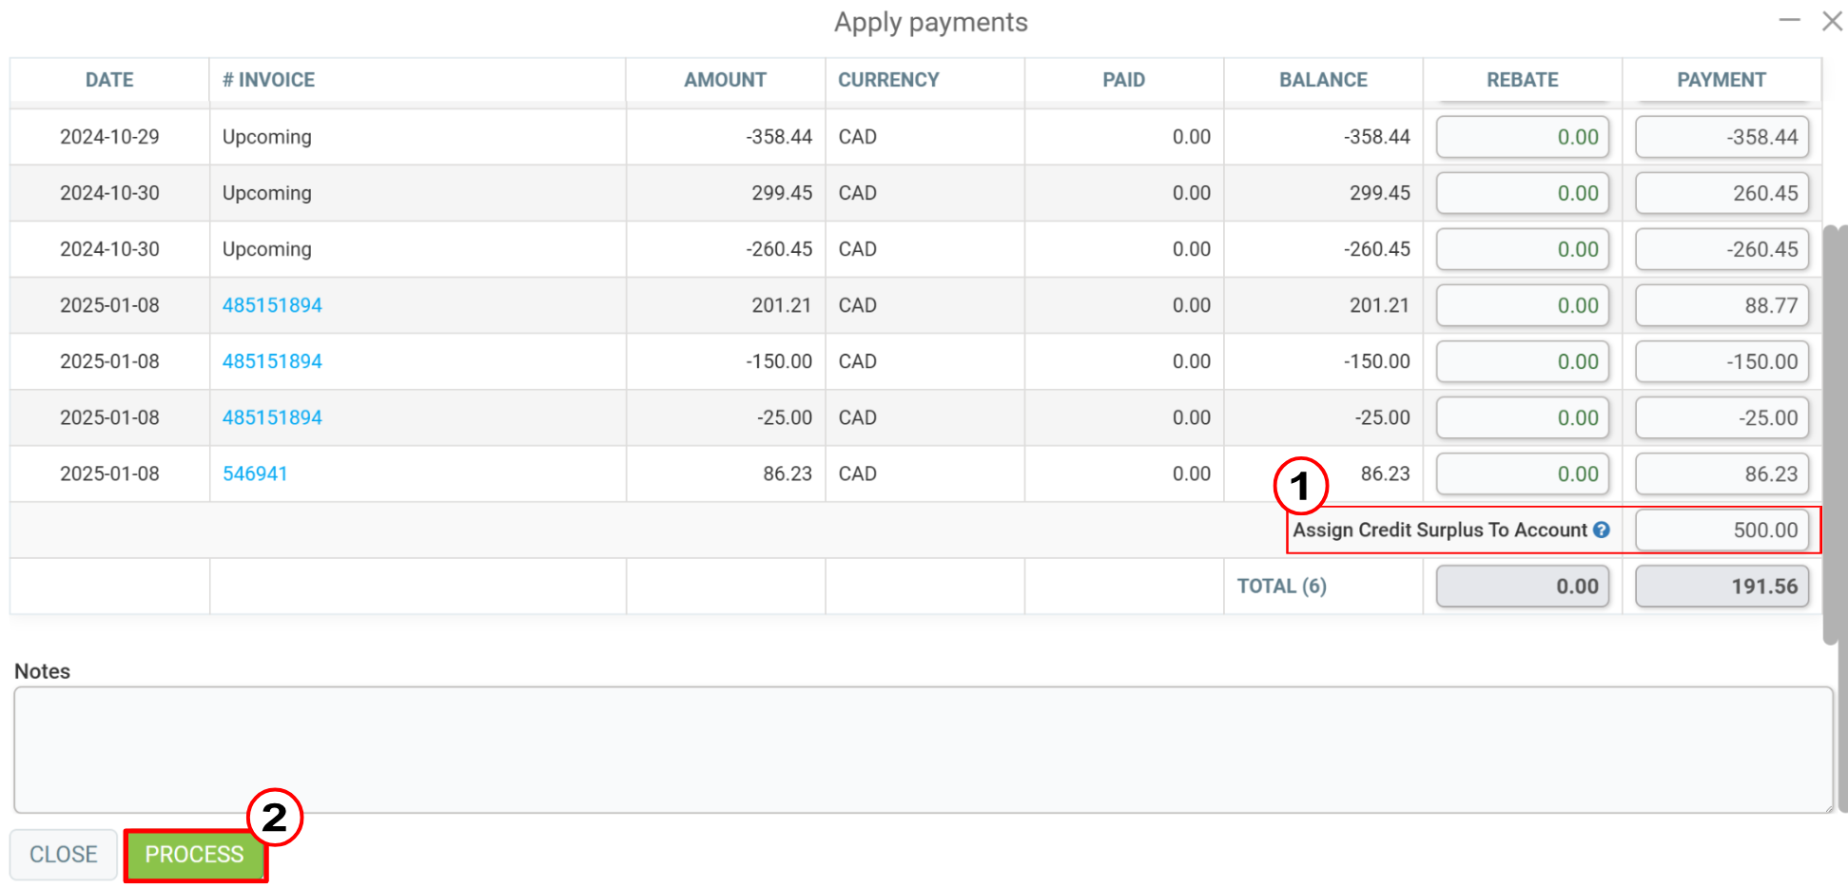Click the CLOSE button
The image size is (1848, 888).
(x=64, y=854)
